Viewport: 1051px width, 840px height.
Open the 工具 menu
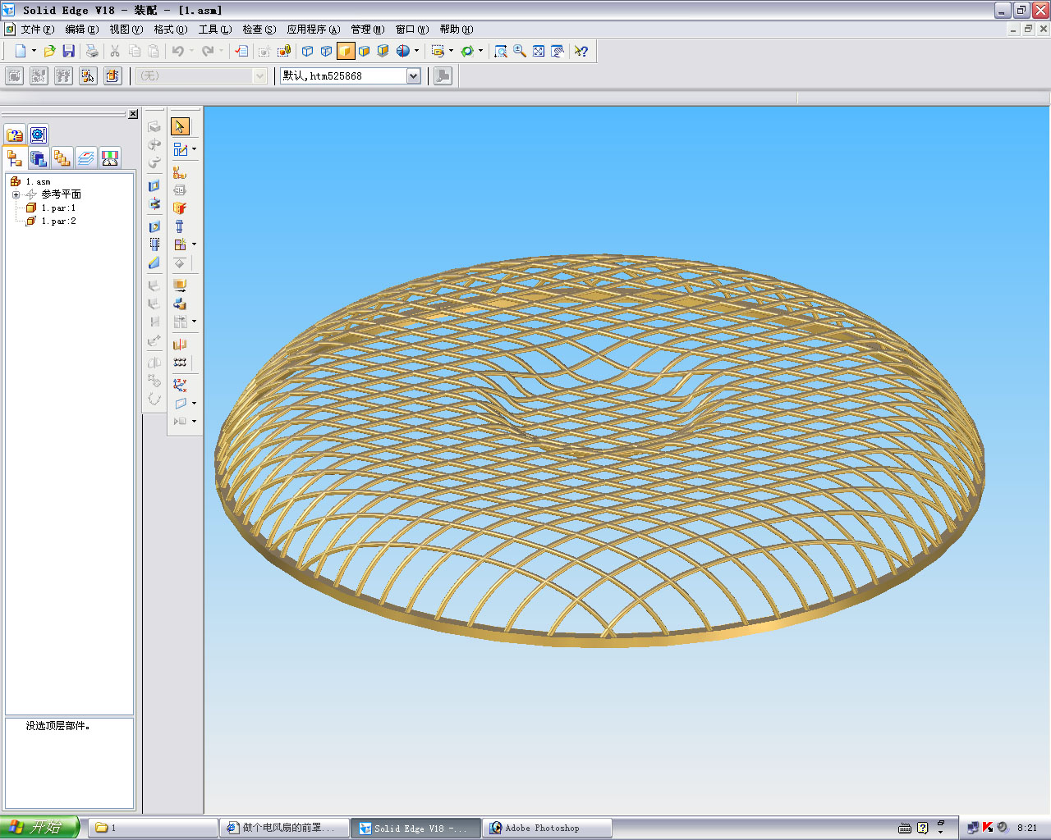click(214, 30)
